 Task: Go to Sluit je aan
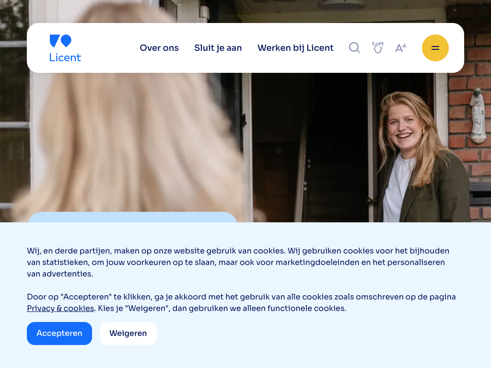[218, 48]
